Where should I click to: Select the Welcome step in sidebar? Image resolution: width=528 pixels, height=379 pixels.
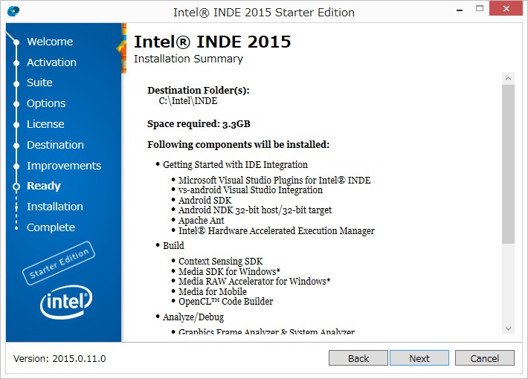[50, 42]
